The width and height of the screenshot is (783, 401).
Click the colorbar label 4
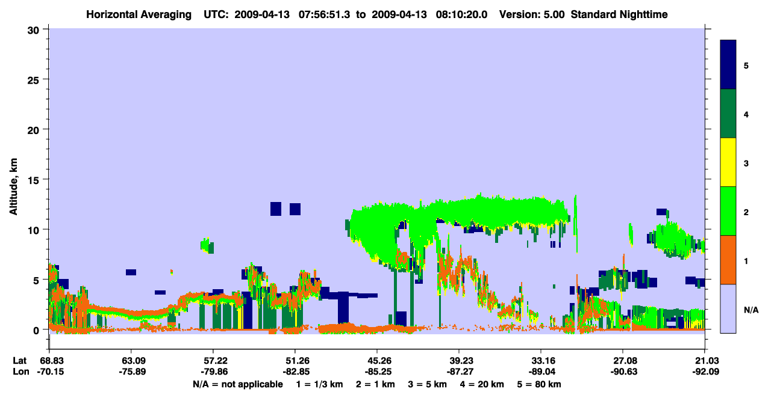746,114
